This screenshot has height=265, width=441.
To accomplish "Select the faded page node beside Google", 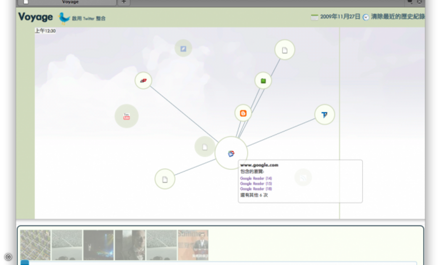I will pyautogui.click(x=205, y=147).
